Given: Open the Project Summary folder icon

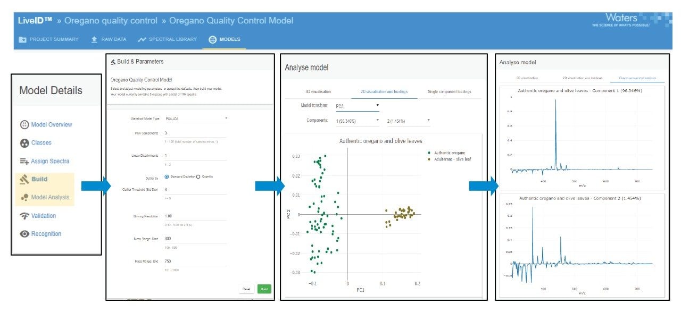Looking at the screenshot, I should pos(22,39).
